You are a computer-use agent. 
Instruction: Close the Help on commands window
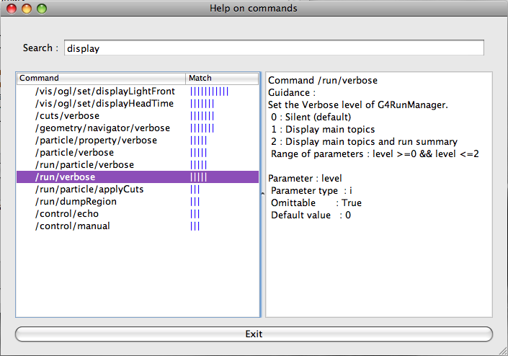click(12, 9)
